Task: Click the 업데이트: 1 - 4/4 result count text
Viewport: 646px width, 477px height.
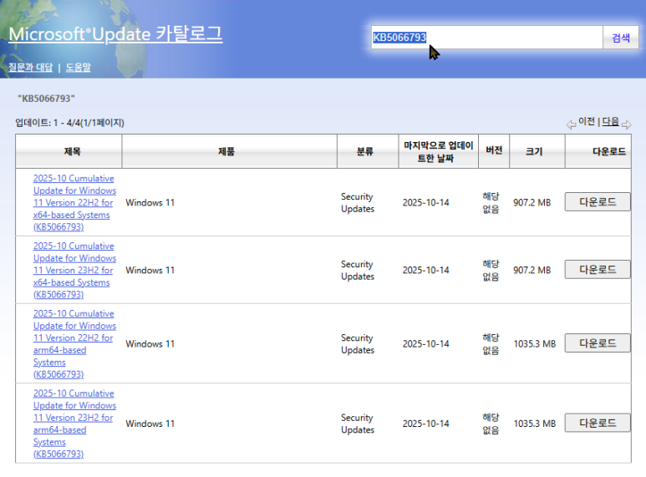Action: (69, 123)
